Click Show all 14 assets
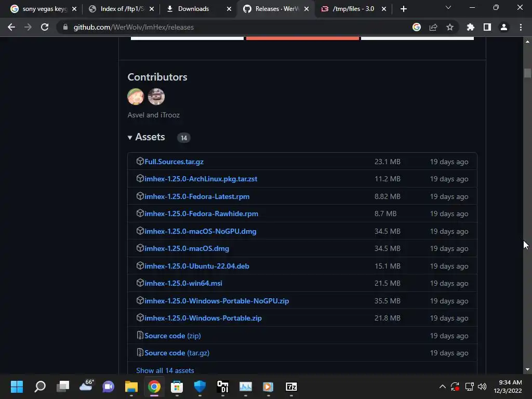Screen dimensions: 532x399 165,370
